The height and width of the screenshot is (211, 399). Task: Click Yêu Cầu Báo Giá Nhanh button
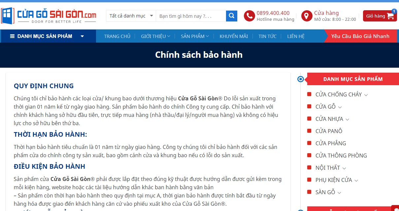360,36
